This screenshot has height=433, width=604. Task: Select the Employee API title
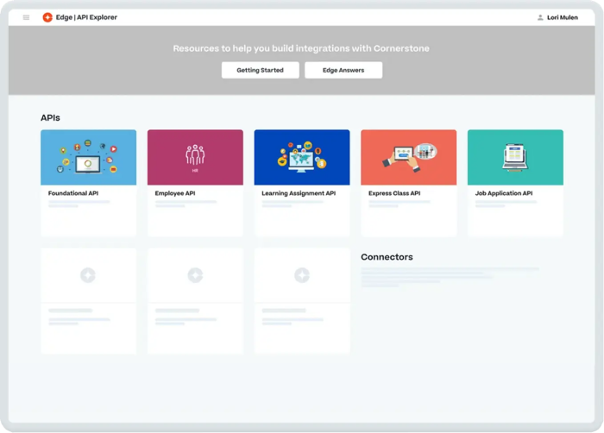(x=175, y=193)
